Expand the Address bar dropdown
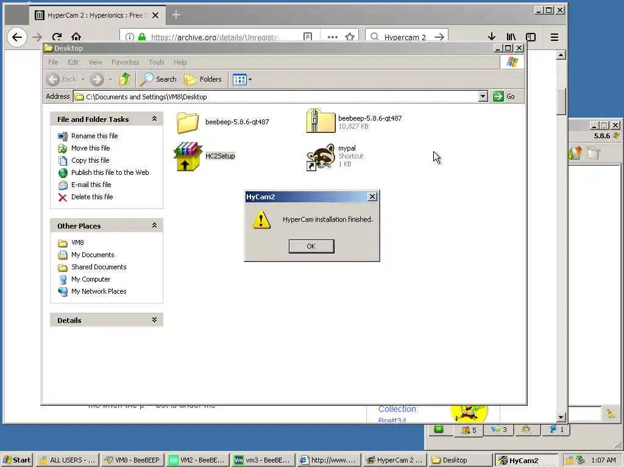This screenshot has width=624, height=468. 483,96
